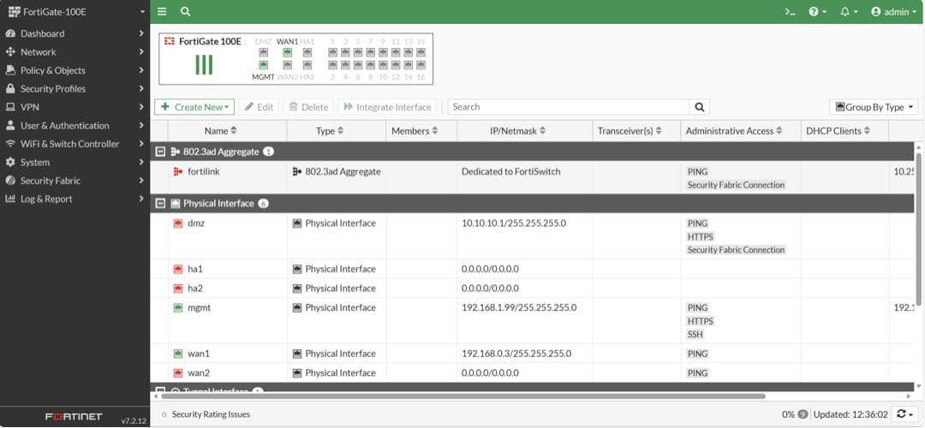Select the wan2 interface icon
The width and height of the screenshot is (925, 428).
point(177,373)
